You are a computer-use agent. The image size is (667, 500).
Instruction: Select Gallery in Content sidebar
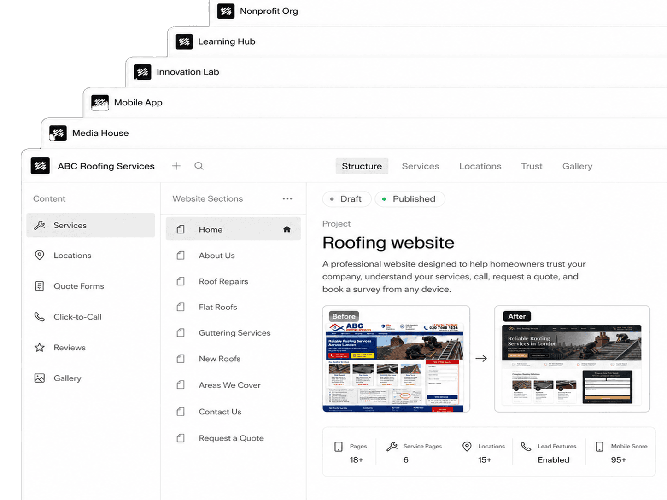[91, 378]
